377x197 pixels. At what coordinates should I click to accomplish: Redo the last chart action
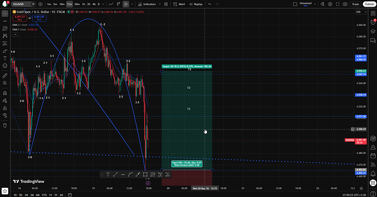(217, 4)
